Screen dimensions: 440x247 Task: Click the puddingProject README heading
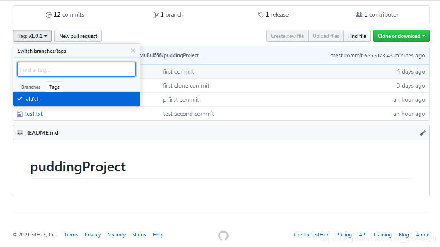click(78, 167)
